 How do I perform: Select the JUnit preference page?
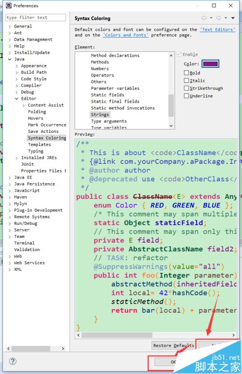28,164
